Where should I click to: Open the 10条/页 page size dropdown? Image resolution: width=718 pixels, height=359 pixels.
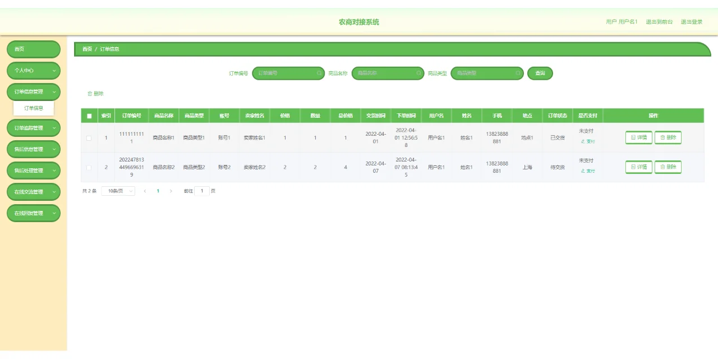point(118,191)
